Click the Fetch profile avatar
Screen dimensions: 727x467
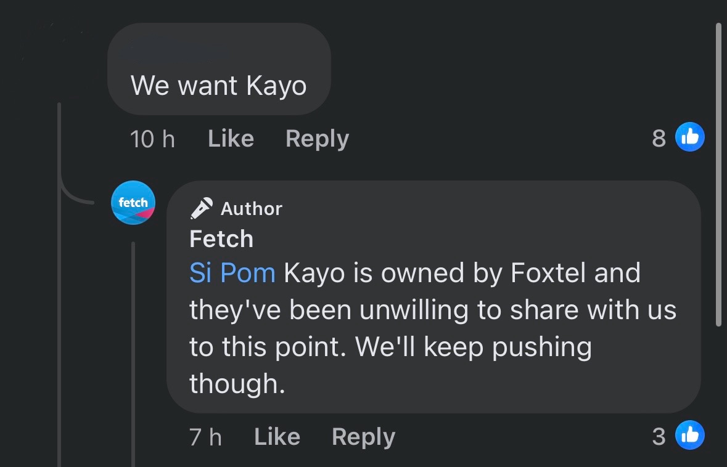(x=133, y=203)
